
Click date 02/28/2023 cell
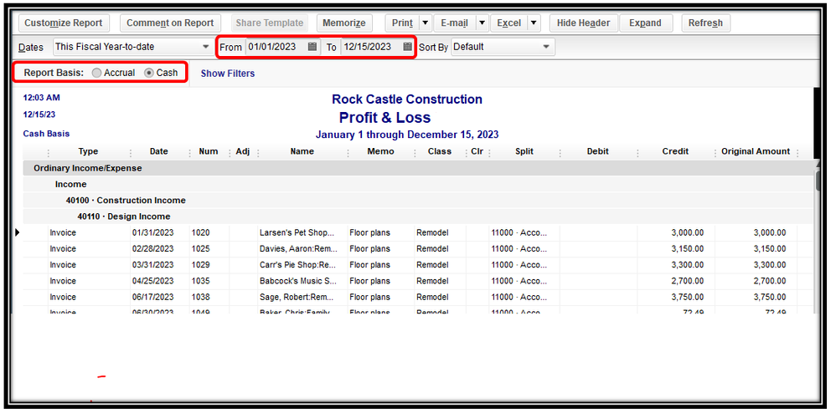[153, 249]
